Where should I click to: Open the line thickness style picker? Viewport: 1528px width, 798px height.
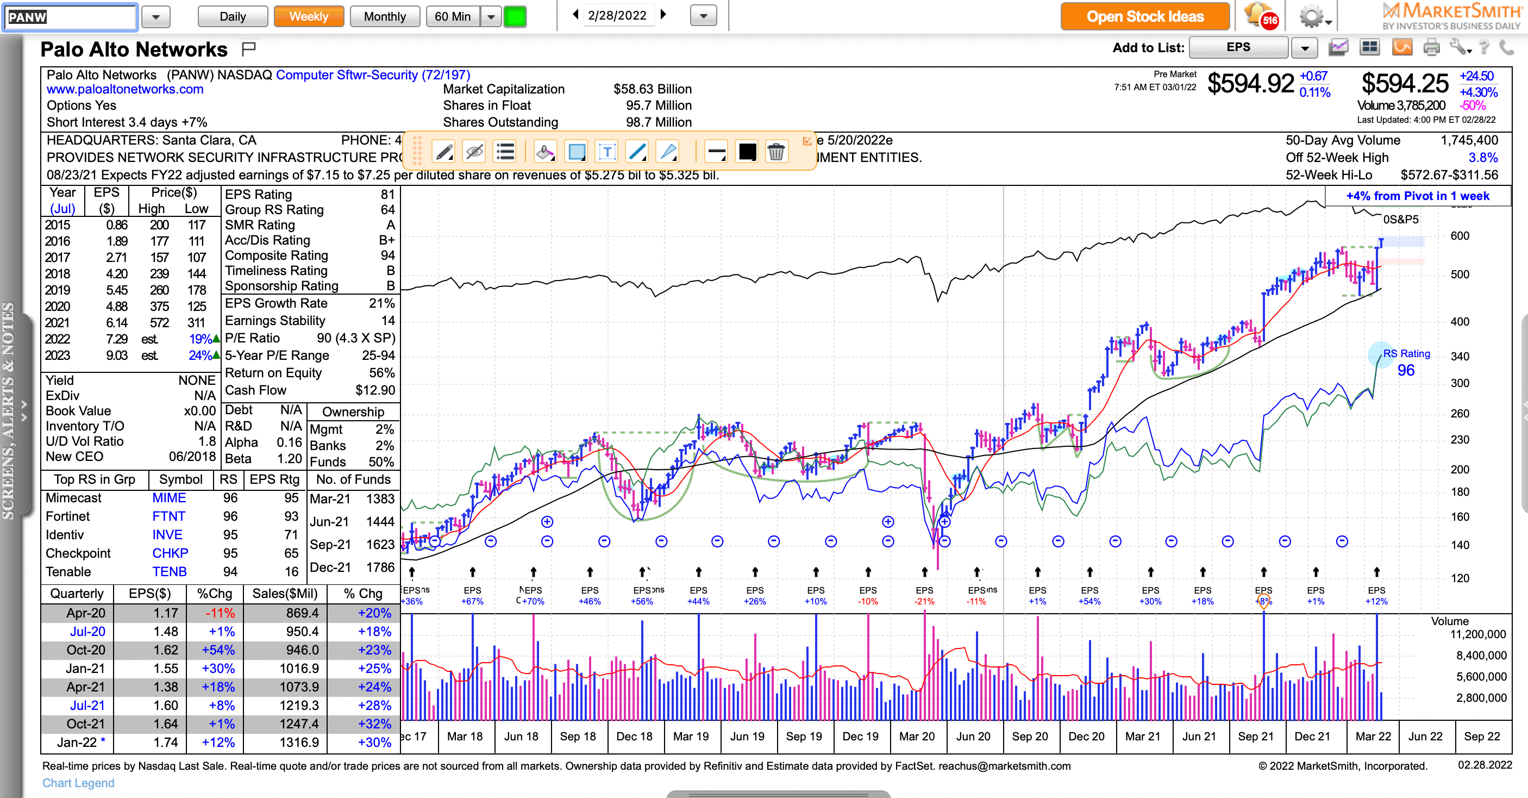click(717, 152)
